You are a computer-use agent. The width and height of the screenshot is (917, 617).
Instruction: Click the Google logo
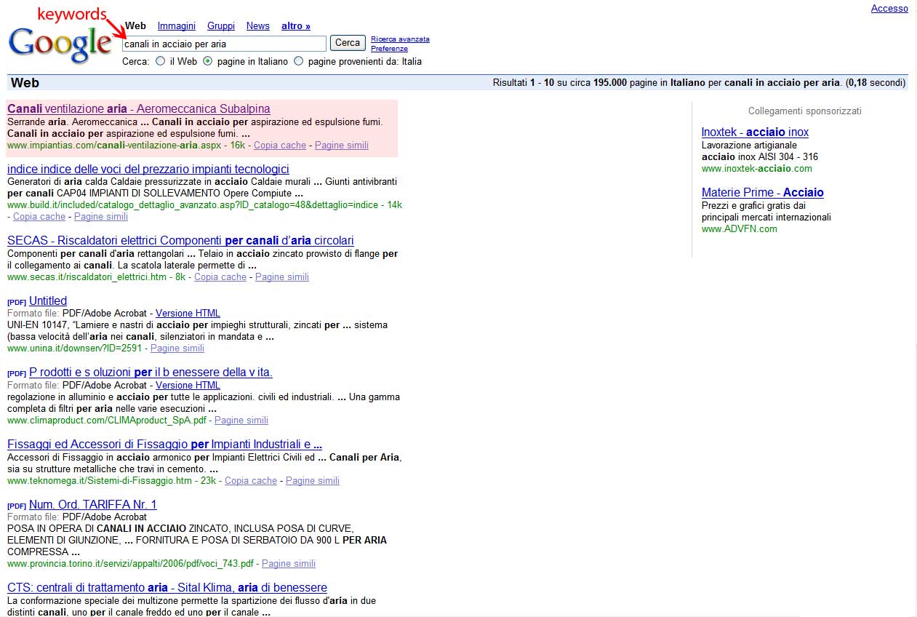(60, 44)
